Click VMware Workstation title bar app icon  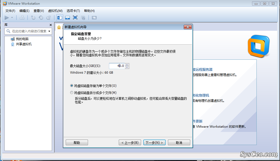point(5,3)
